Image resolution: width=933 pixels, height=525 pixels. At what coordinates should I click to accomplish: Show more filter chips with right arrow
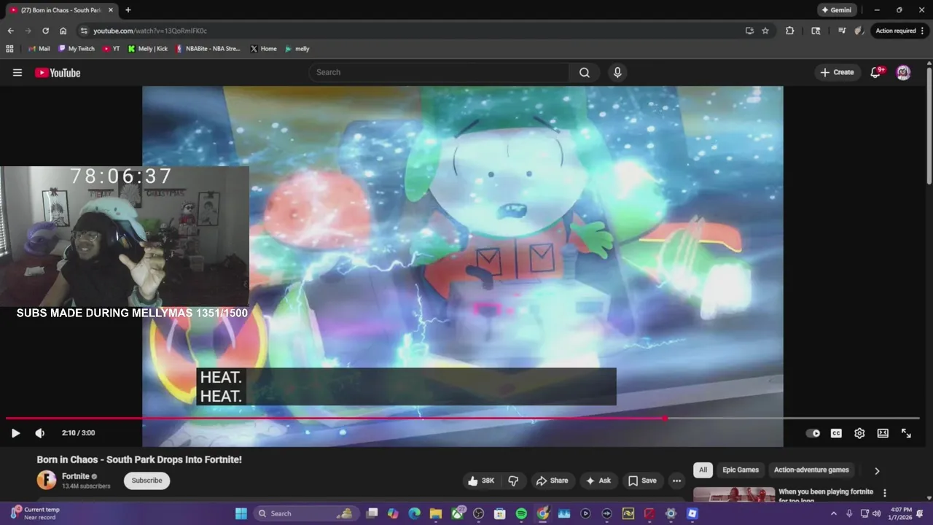coord(877,471)
